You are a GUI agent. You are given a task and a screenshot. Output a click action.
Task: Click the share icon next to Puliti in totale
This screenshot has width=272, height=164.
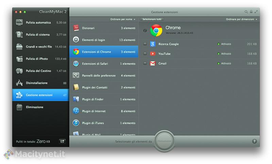pyautogui.click(x=62, y=141)
